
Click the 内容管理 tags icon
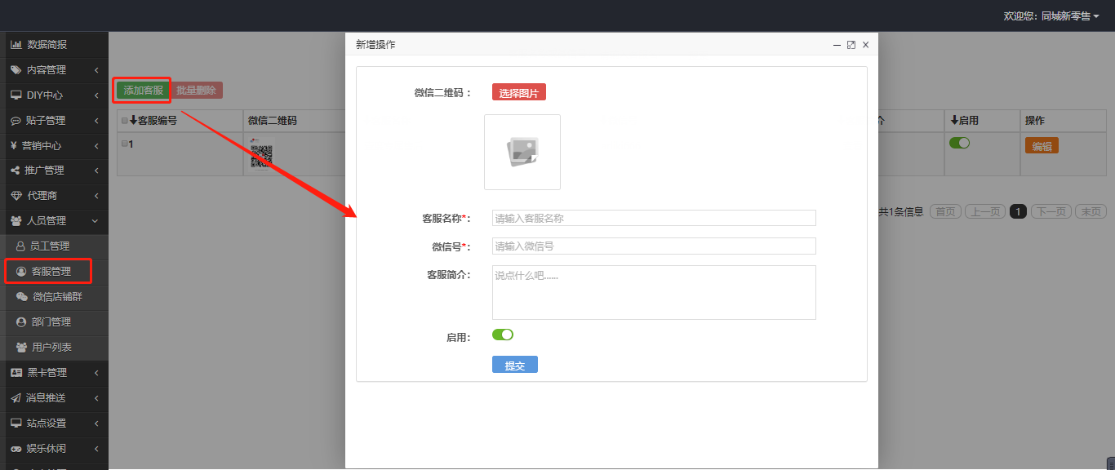(16, 70)
